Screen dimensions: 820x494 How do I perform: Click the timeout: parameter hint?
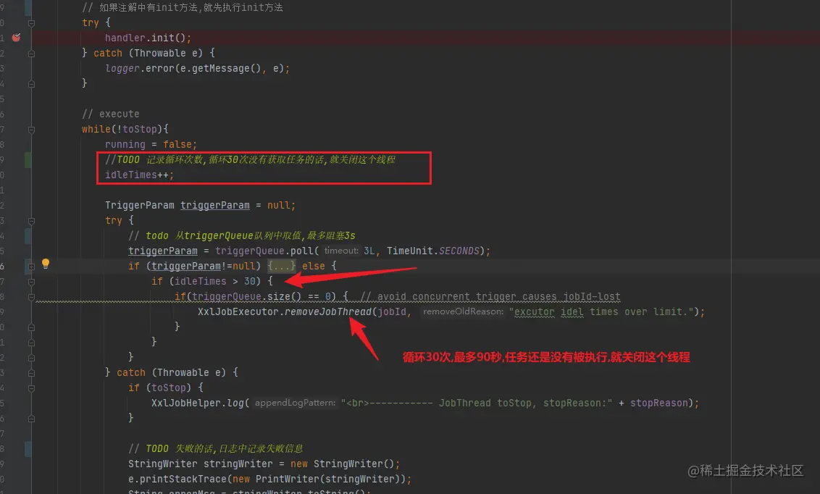(x=341, y=251)
